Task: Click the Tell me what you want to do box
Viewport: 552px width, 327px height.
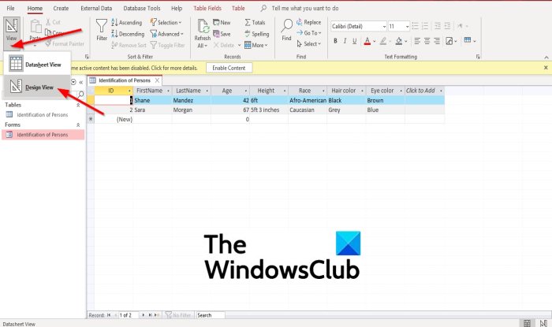Action: (305, 8)
